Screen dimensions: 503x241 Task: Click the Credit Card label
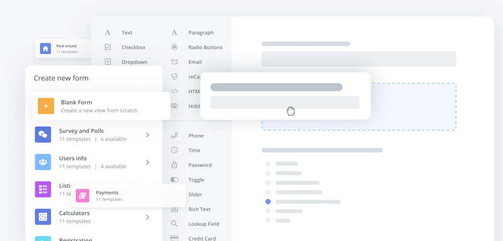tap(202, 238)
